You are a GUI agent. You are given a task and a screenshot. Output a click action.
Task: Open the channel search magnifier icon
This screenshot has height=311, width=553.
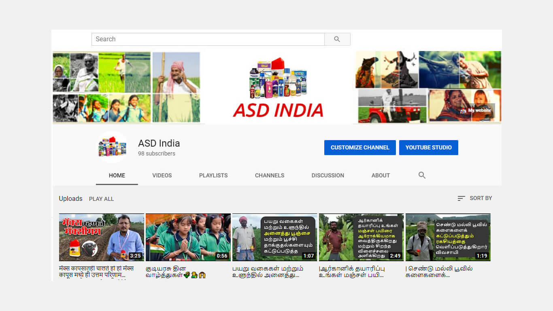pyautogui.click(x=422, y=175)
